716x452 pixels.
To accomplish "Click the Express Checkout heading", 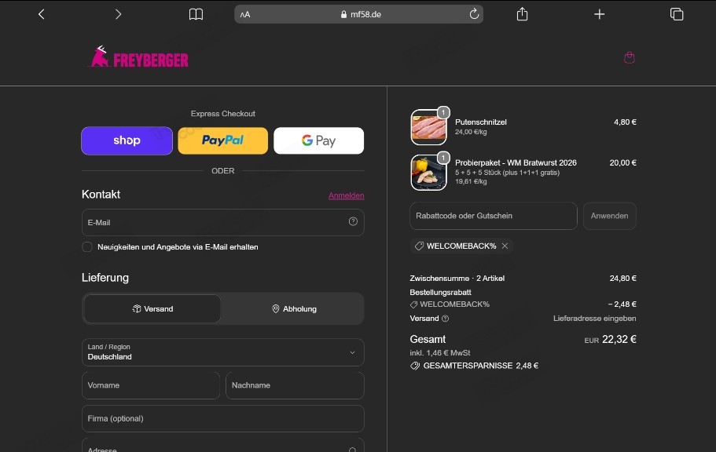I will 223,114.
